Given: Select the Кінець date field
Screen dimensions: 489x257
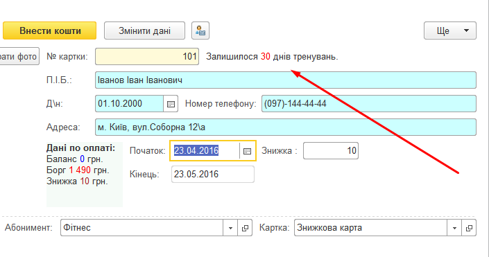Looking at the screenshot, I should (213, 174).
